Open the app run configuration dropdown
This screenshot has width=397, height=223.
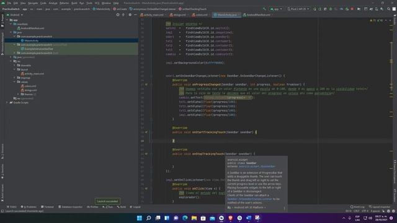[276, 9]
